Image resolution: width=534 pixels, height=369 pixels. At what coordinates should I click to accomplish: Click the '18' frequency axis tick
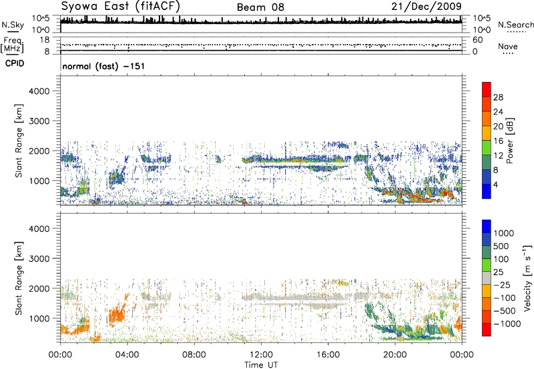coord(45,40)
